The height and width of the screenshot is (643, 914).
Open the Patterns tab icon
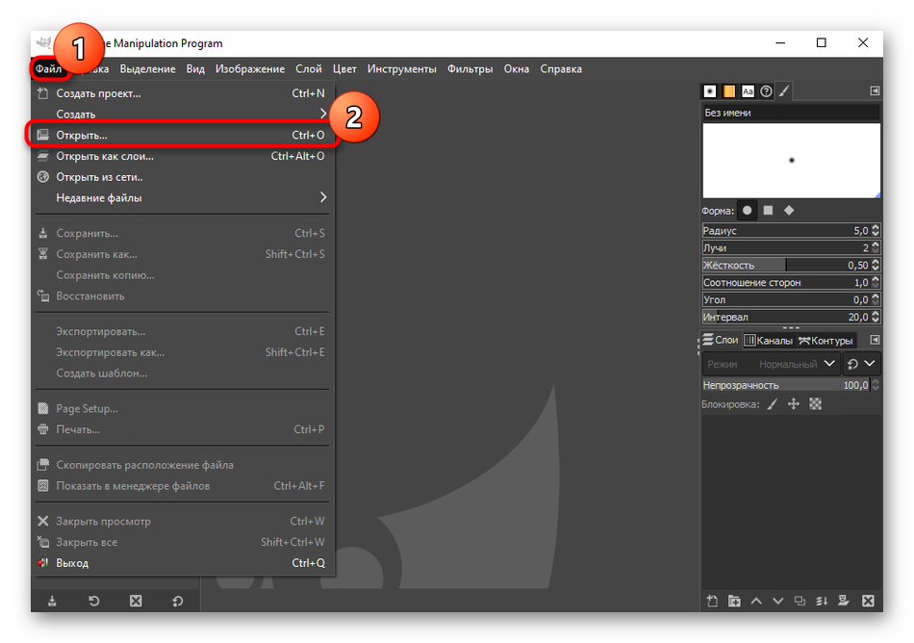(729, 91)
